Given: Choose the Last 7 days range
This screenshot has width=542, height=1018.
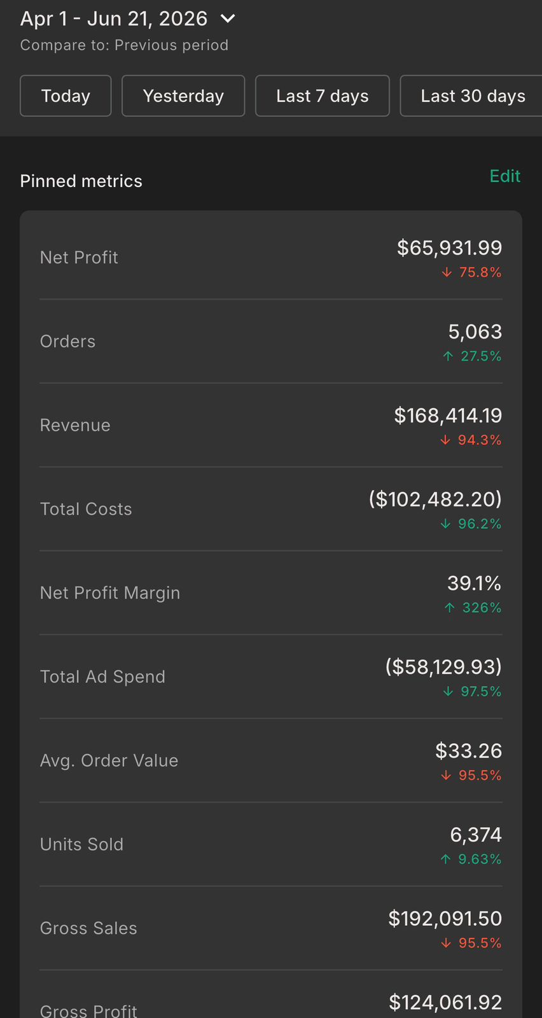Looking at the screenshot, I should pyautogui.click(x=323, y=96).
